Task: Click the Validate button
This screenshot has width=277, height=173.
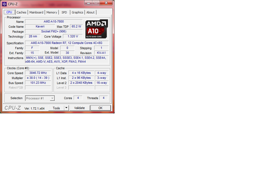Action: [x=79, y=108]
